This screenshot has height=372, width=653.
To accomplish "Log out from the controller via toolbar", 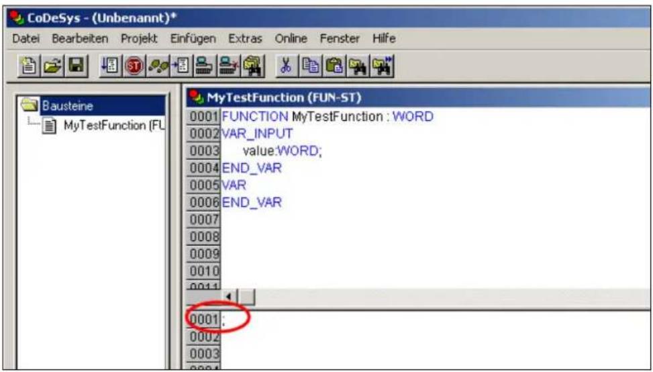I will coord(228,66).
